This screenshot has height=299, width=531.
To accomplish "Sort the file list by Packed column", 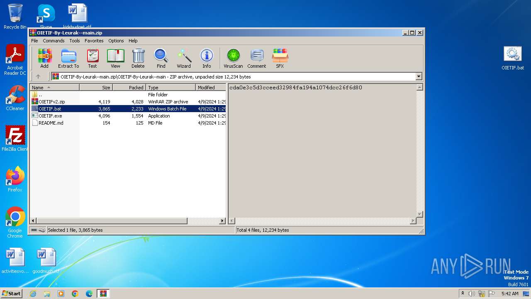I will (x=129, y=88).
